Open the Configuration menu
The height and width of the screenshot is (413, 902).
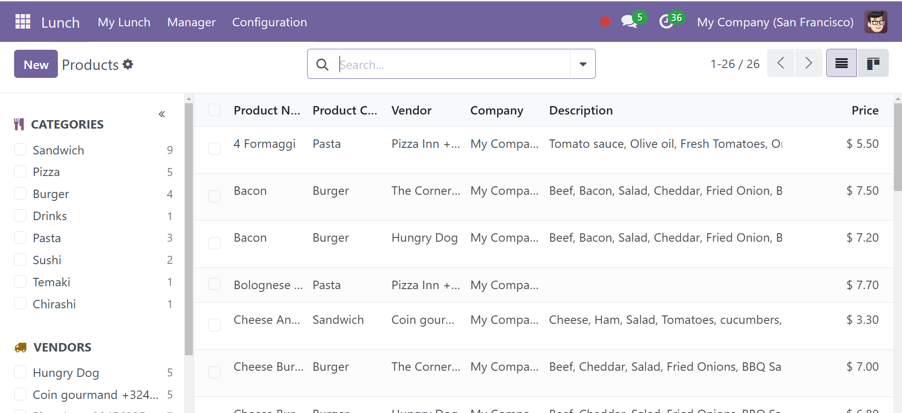(x=269, y=22)
